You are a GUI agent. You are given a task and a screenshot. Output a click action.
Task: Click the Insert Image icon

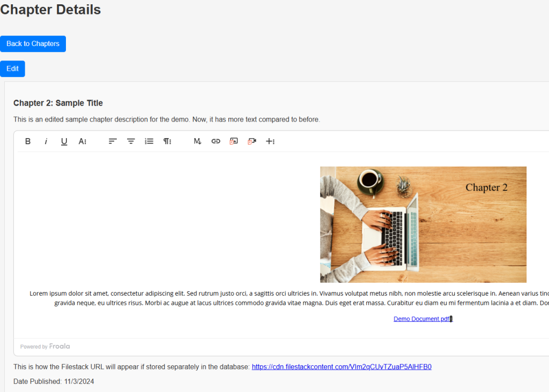(x=234, y=141)
